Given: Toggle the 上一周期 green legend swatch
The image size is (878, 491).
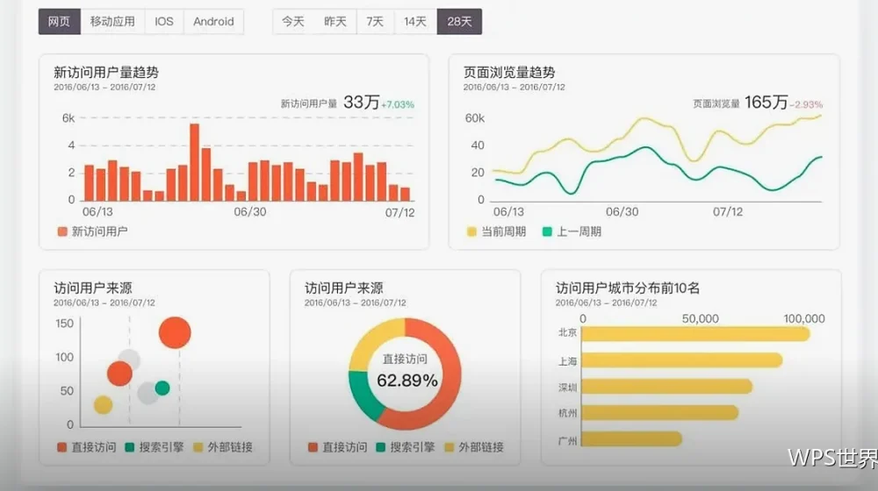Looking at the screenshot, I should [547, 231].
